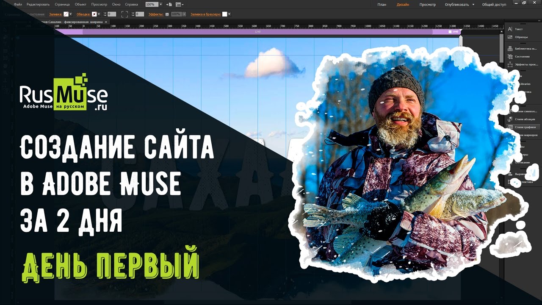Click the Эффекты label link
542x305 pixels.
click(156, 14)
